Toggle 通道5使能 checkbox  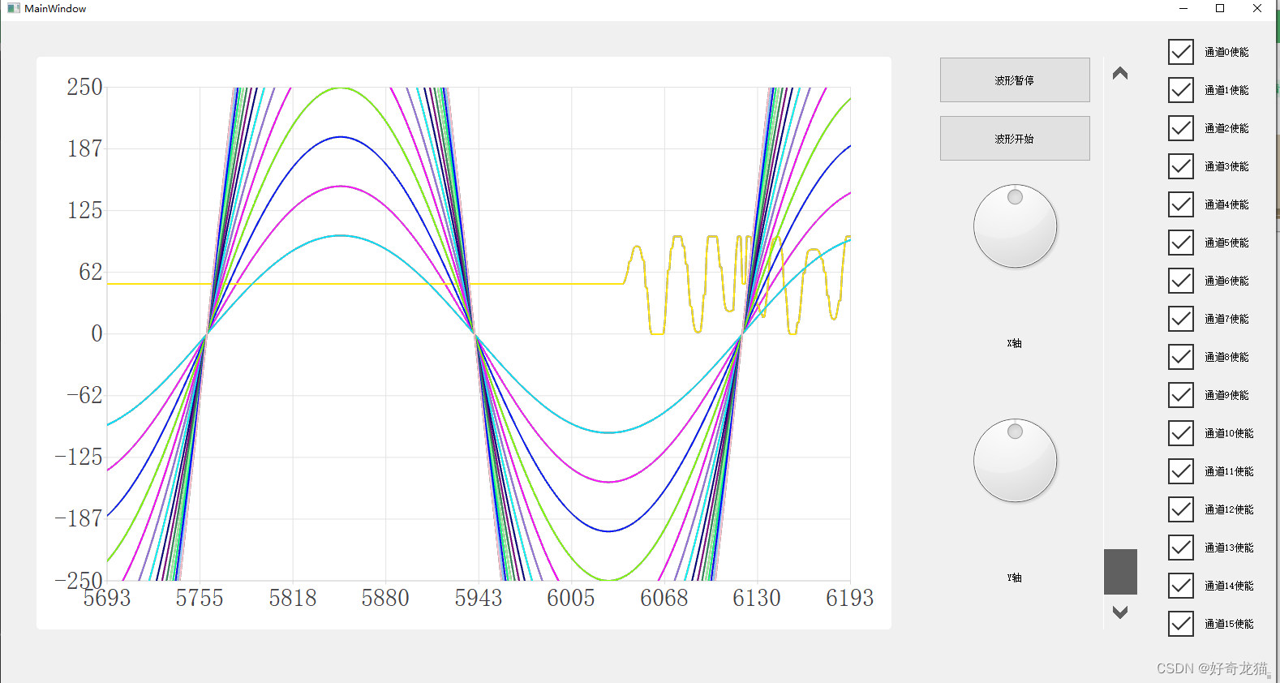pyautogui.click(x=1181, y=243)
